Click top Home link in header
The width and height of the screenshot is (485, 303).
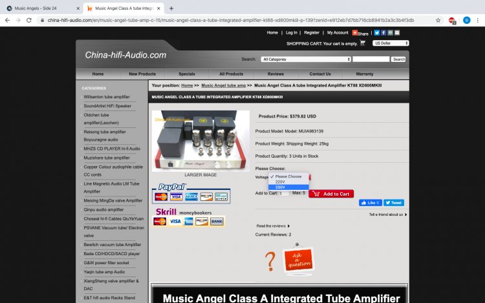click(272, 32)
